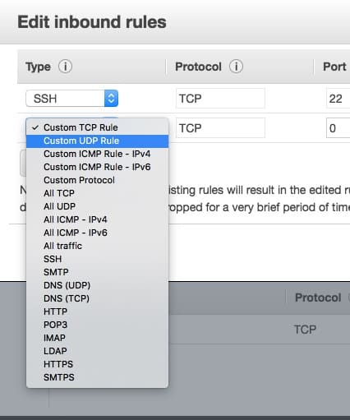Open the SSH type dropdown arrows

click(x=111, y=98)
